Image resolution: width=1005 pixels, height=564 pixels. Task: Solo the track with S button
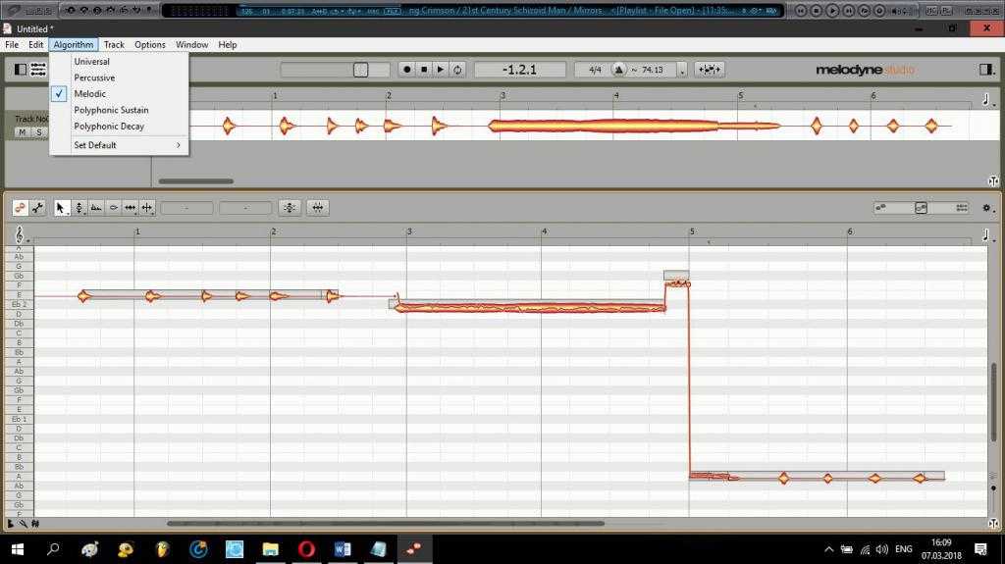point(39,132)
